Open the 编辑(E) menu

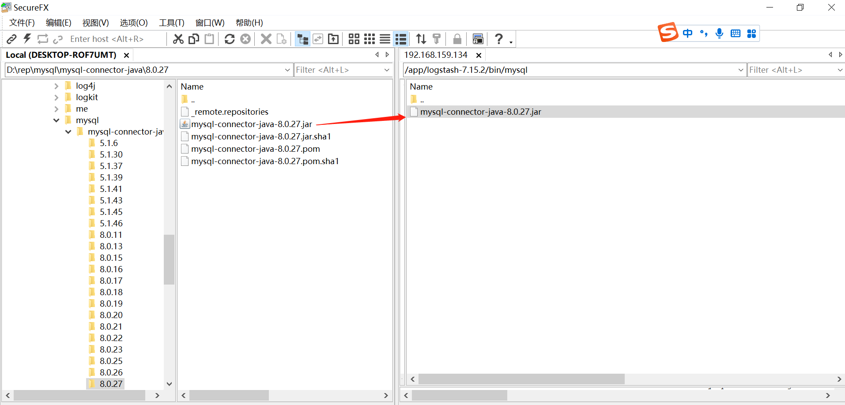[x=58, y=23]
